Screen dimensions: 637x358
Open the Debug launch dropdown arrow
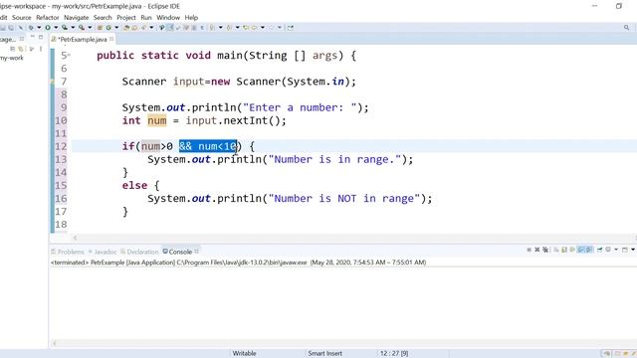39,28
